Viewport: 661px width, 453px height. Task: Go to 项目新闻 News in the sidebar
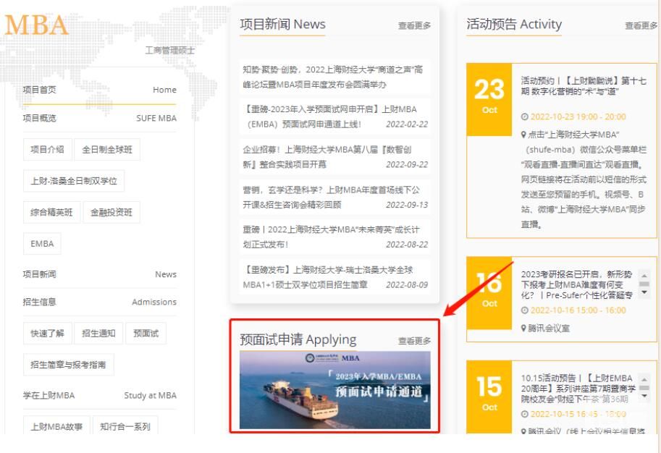click(99, 274)
